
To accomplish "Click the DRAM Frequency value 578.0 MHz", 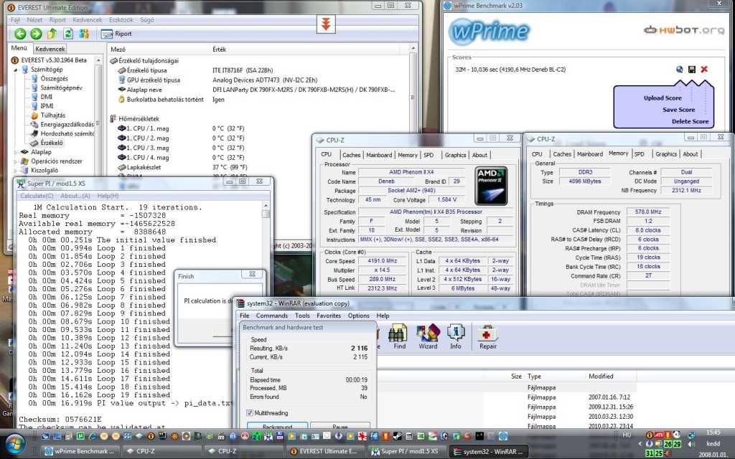I will tap(648, 212).
